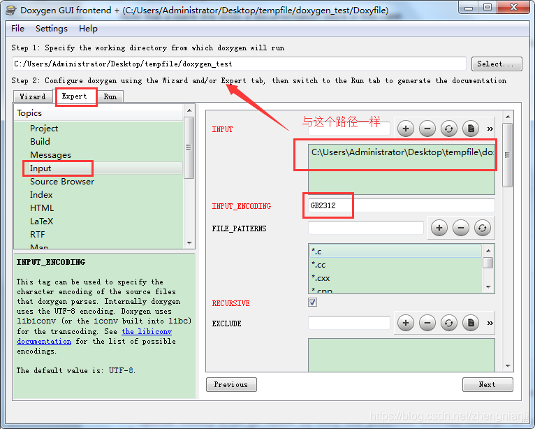Click the Select... directory button

pos(497,64)
